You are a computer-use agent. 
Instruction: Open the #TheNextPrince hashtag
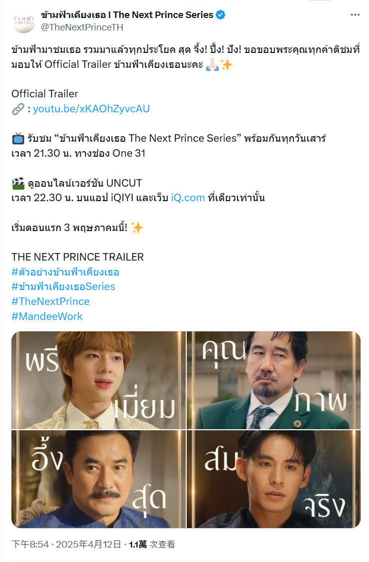point(50,301)
